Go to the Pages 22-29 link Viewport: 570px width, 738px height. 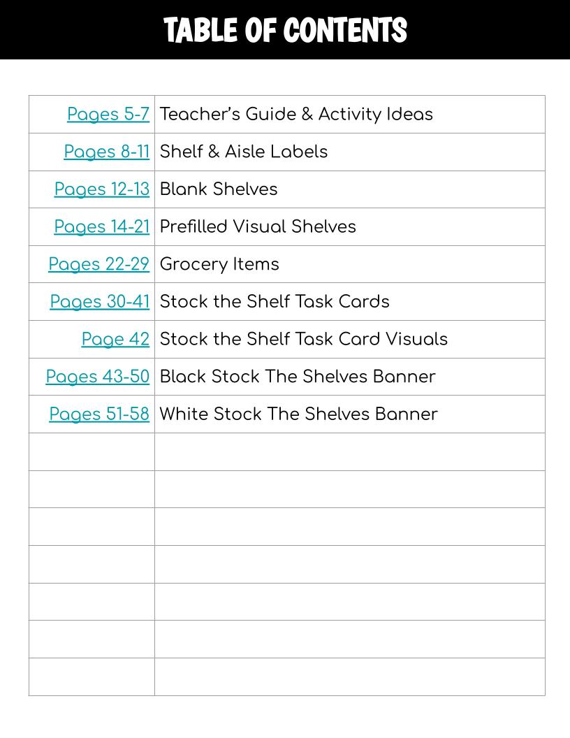click(99, 264)
